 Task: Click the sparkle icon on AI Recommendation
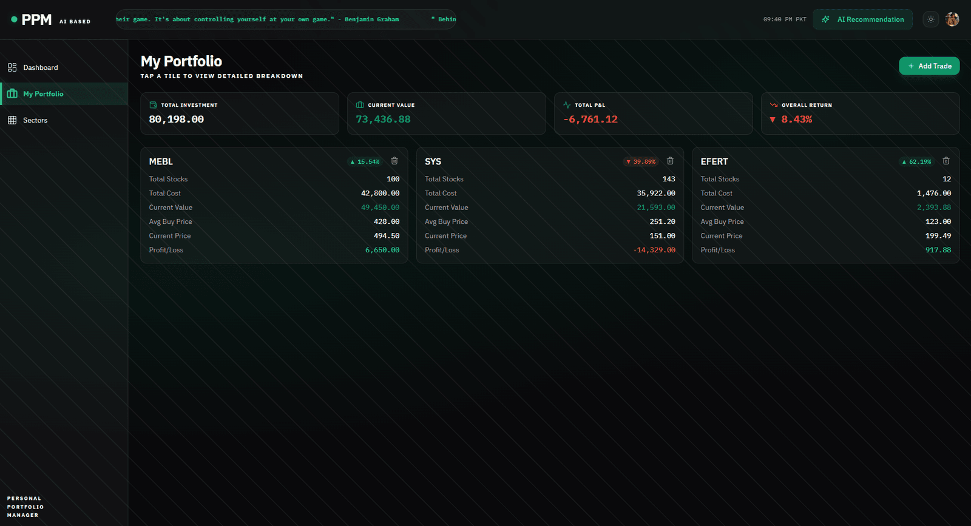point(825,19)
